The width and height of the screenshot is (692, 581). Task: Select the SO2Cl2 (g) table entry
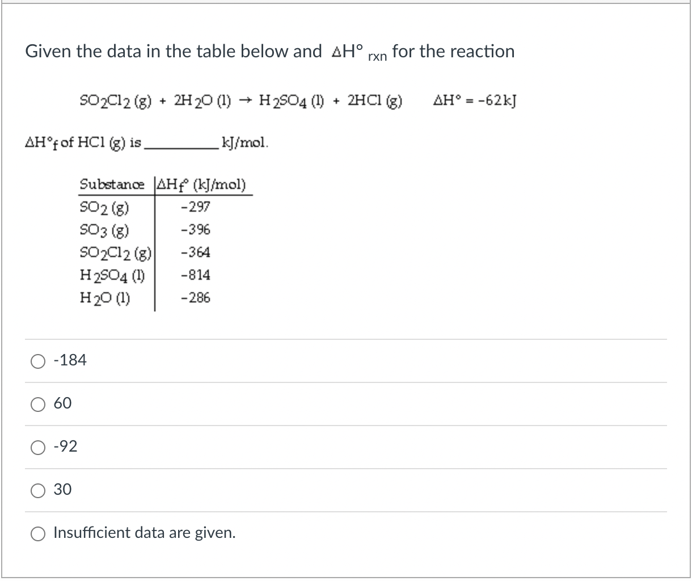click(115, 252)
